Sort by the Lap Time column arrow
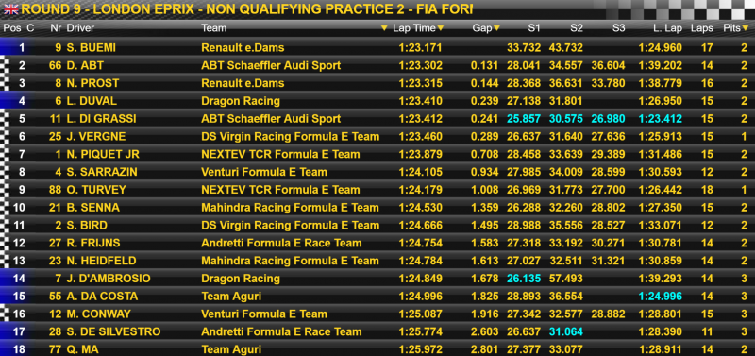 [x=441, y=29]
